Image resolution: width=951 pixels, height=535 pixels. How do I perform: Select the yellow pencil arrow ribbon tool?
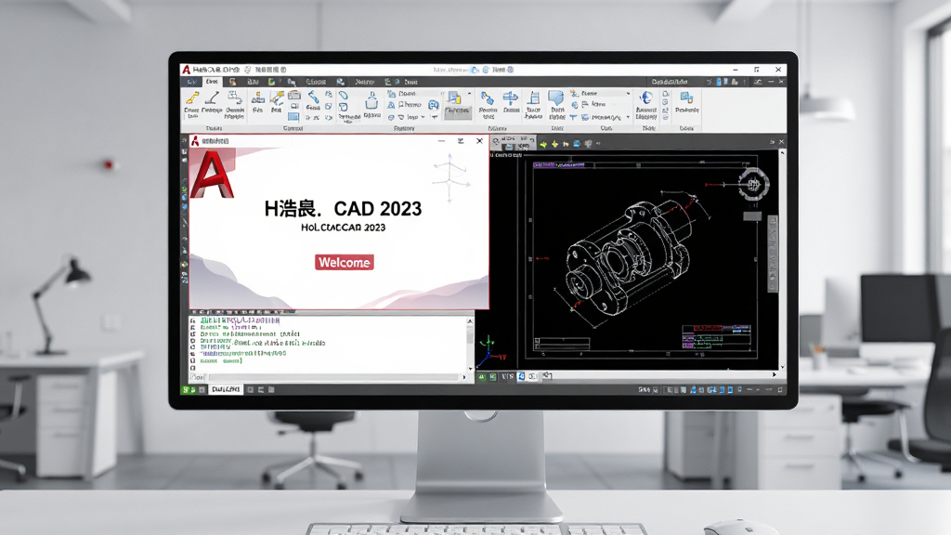click(x=277, y=98)
